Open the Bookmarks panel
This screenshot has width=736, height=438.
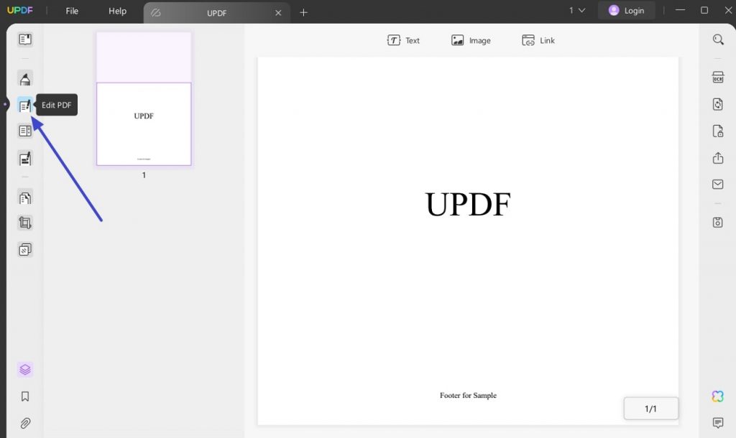pos(25,396)
